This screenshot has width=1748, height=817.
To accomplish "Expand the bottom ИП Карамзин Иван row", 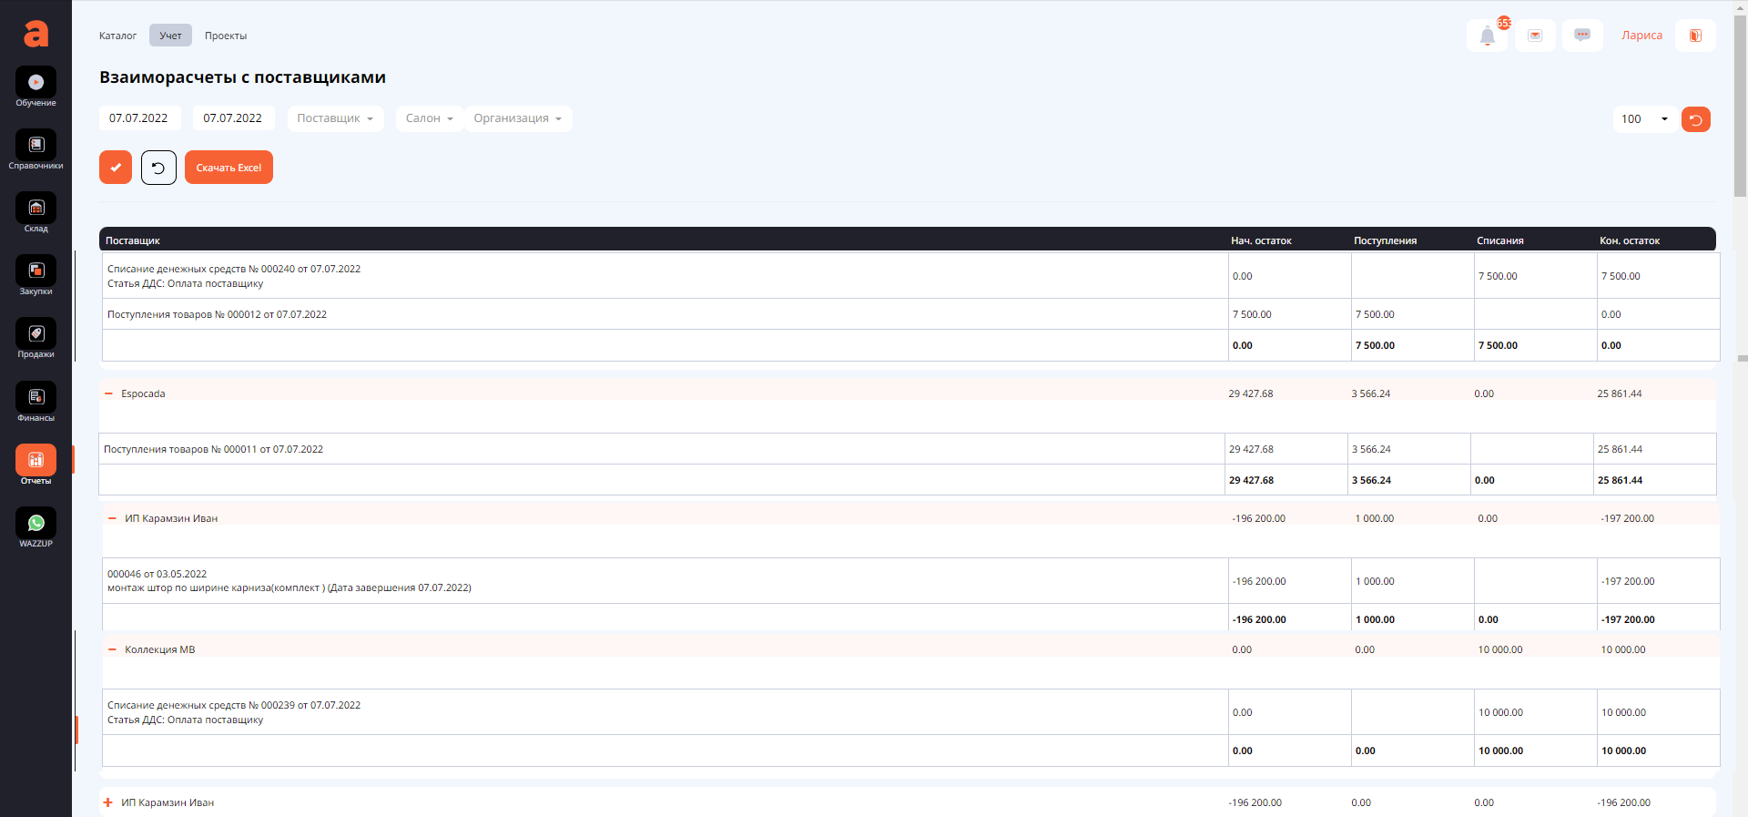I will click(x=108, y=802).
